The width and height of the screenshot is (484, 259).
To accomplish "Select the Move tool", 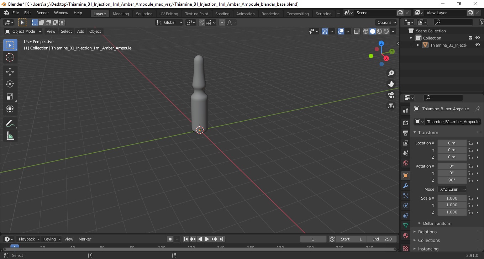I will click(x=10, y=72).
